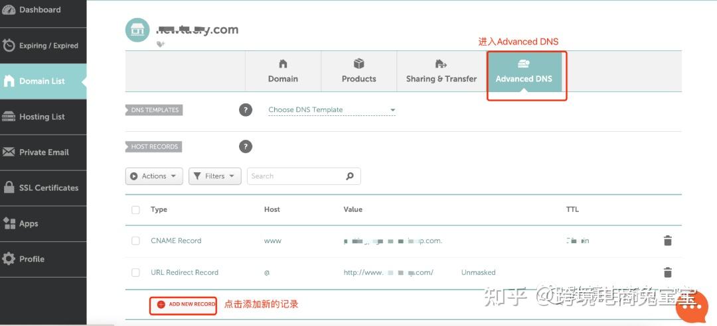Click the red plus Add New Record icon
This screenshot has width=717, height=326.
(161, 304)
